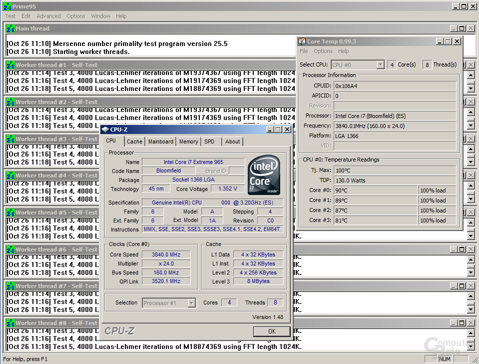Click the scroll down arrow in Worker thread #1
The image size is (479, 364).
(x=471, y=89)
